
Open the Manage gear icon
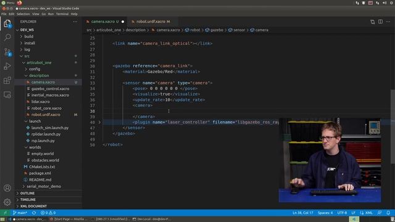[x=7, y=202]
